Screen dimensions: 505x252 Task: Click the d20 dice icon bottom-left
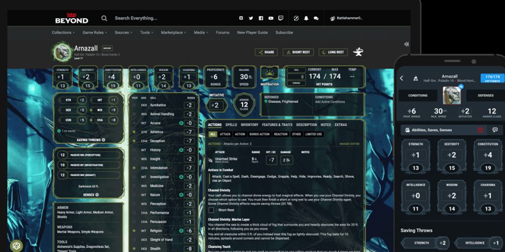[16, 246]
